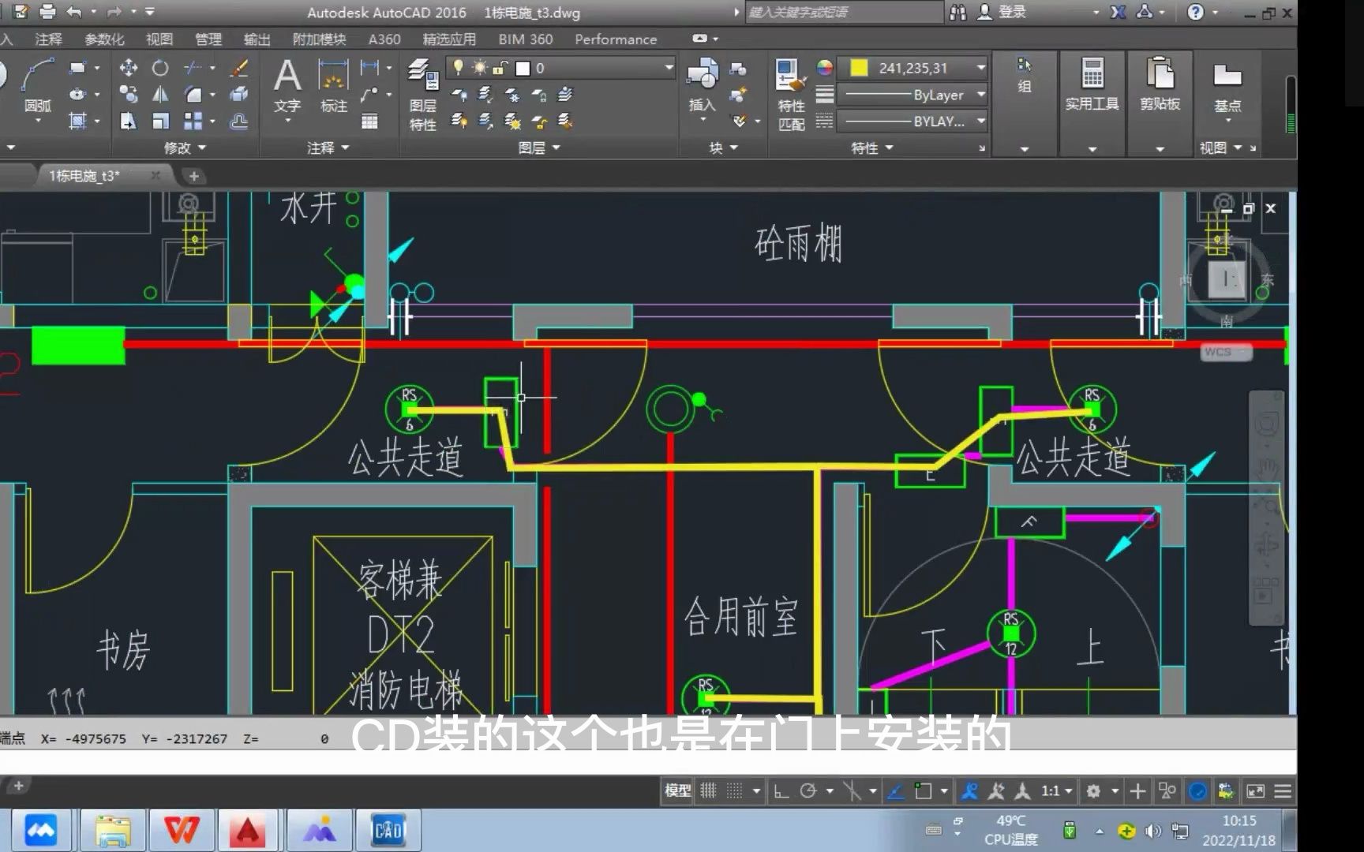Select the Rotate tool
This screenshot has width=1364, height=852.
click(160, 68)
